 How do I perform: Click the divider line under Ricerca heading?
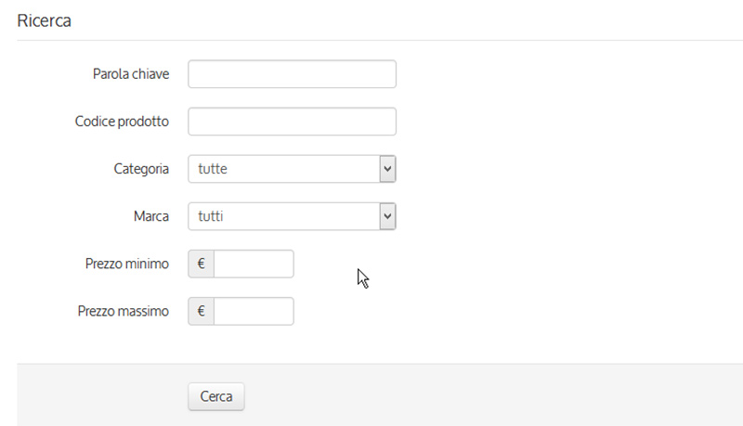point(380,40)
